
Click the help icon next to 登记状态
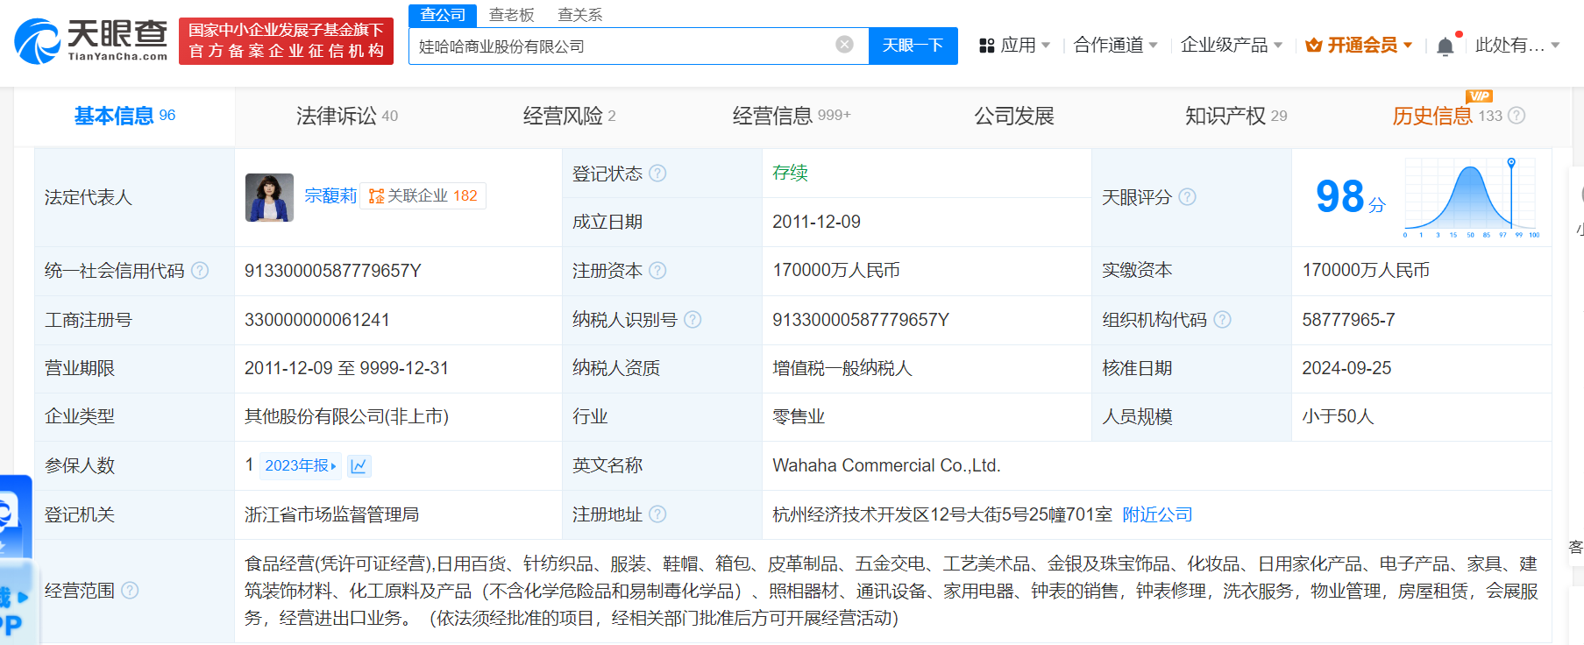coord(657,174)
